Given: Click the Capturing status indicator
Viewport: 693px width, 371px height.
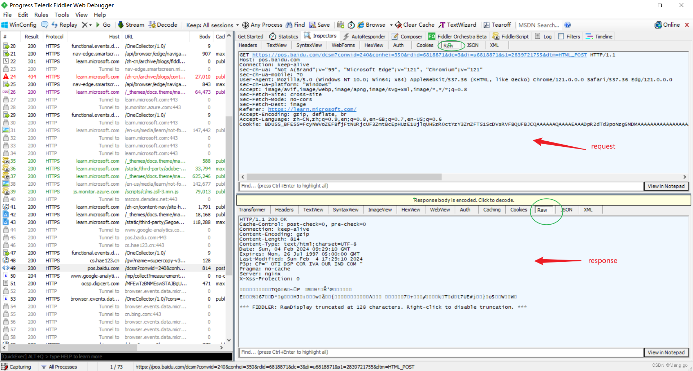Looking at the screenshot, I should [x=16, y=367].
